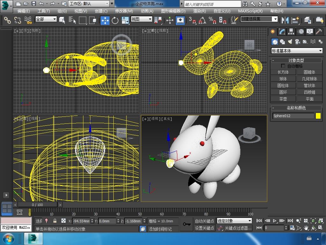Viewport: 326px width, 245px height.
Task: Click the 球体 sphere button
Action: pos(283,79)
